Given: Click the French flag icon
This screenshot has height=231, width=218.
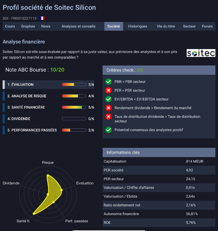Looking at the screenshot, I should coord(42,18).
